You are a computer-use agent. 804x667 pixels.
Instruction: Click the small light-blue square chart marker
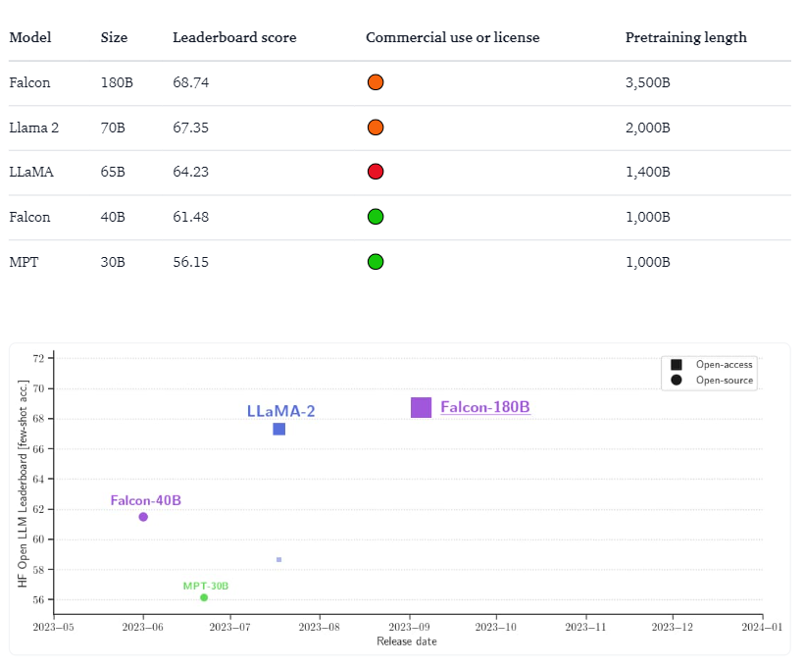[279, 560]
